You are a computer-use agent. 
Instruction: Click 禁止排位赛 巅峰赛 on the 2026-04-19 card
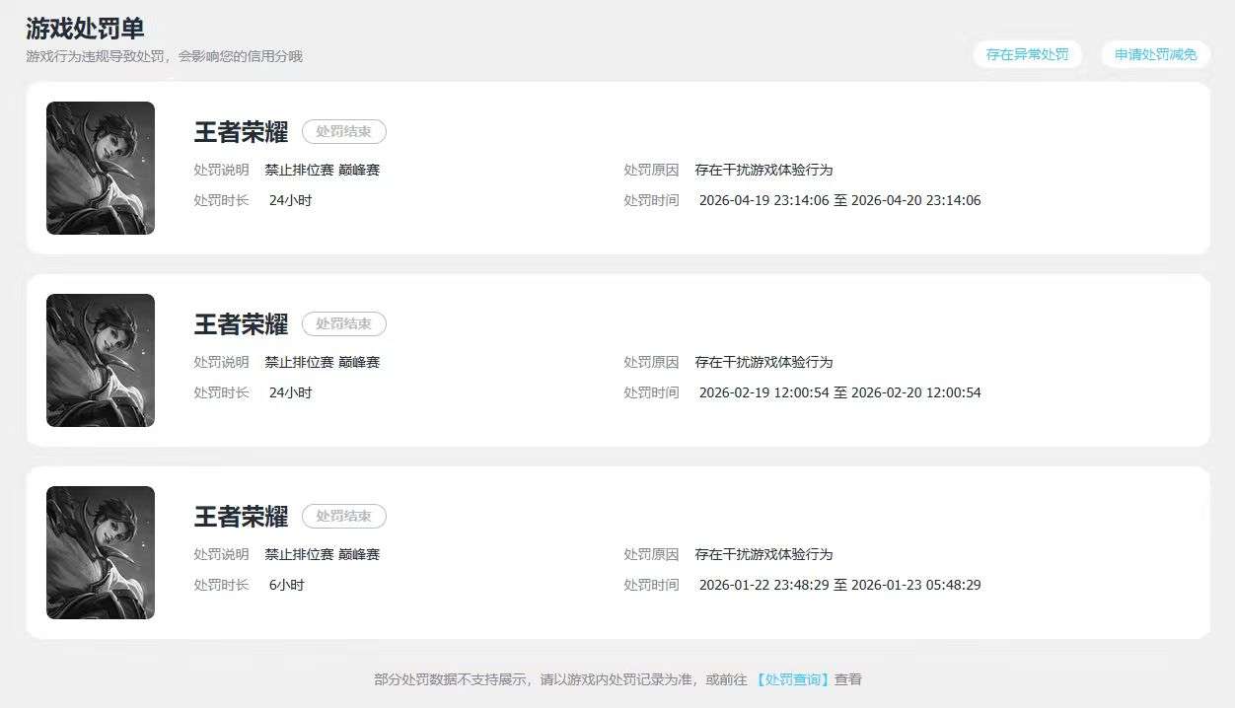click(322, 170)
